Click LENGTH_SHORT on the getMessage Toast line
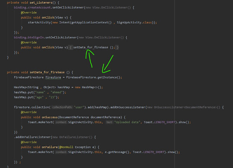The image size is (233, 168). (x=154, y=152)
